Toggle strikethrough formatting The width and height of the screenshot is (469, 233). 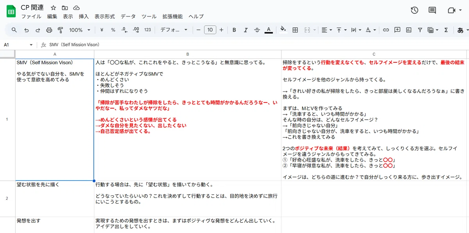(257, 30)
